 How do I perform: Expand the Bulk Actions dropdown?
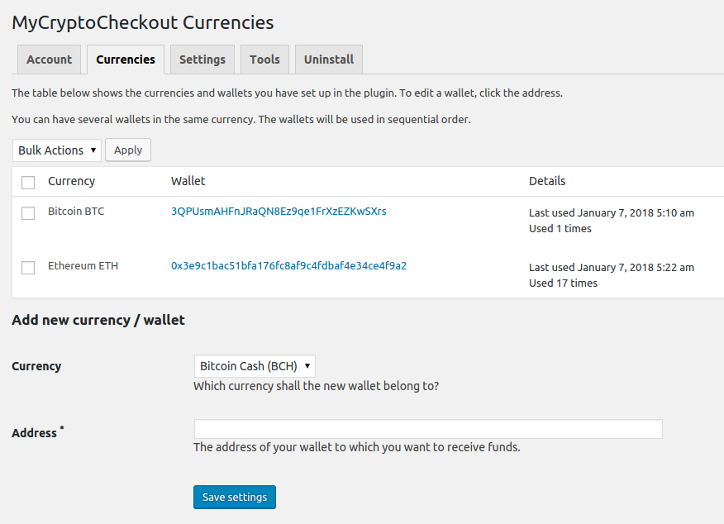coord(57,150)
